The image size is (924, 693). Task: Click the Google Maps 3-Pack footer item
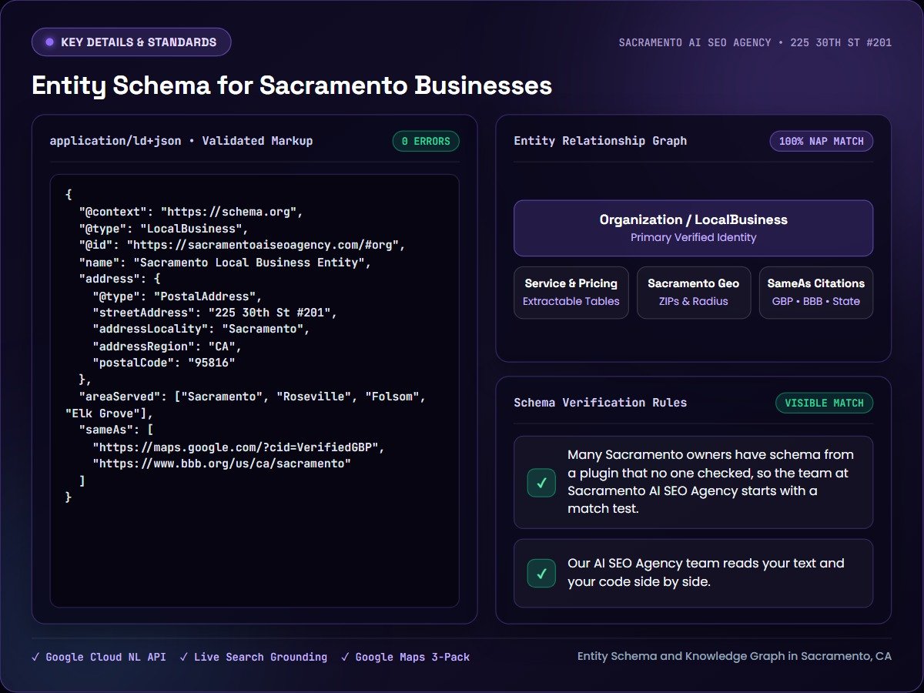[x=405, y=657]
